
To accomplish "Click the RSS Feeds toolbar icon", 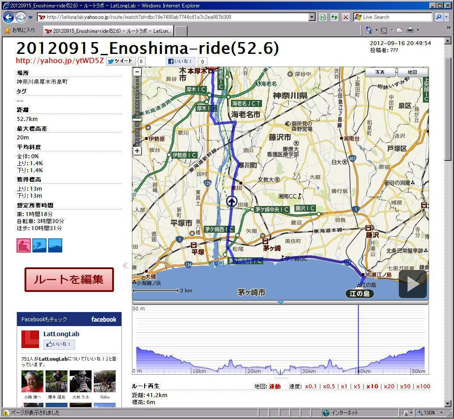I will click(x=384, y=30).
